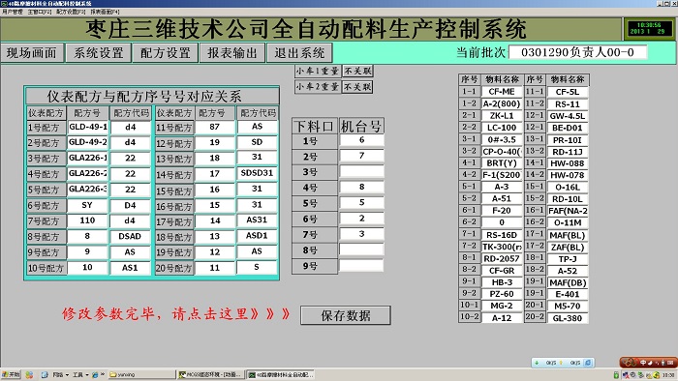
Task: Click green USB safely-remove tray icon
Action: coord(616,375)
